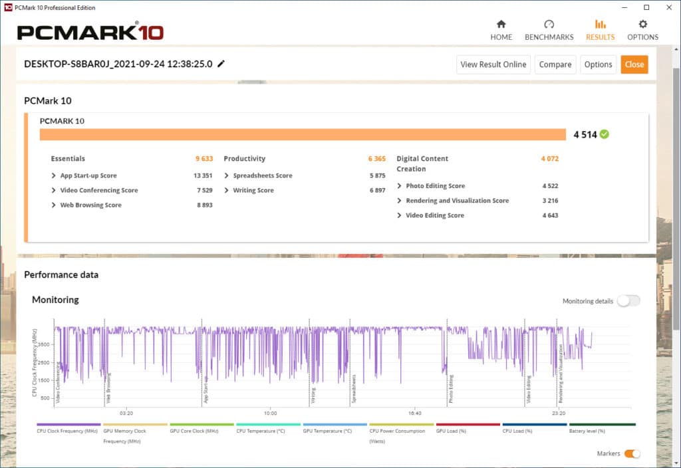The image size is (681, 468).
Task: Click the Web Browsing chart marker
Action: coord(108,388)
